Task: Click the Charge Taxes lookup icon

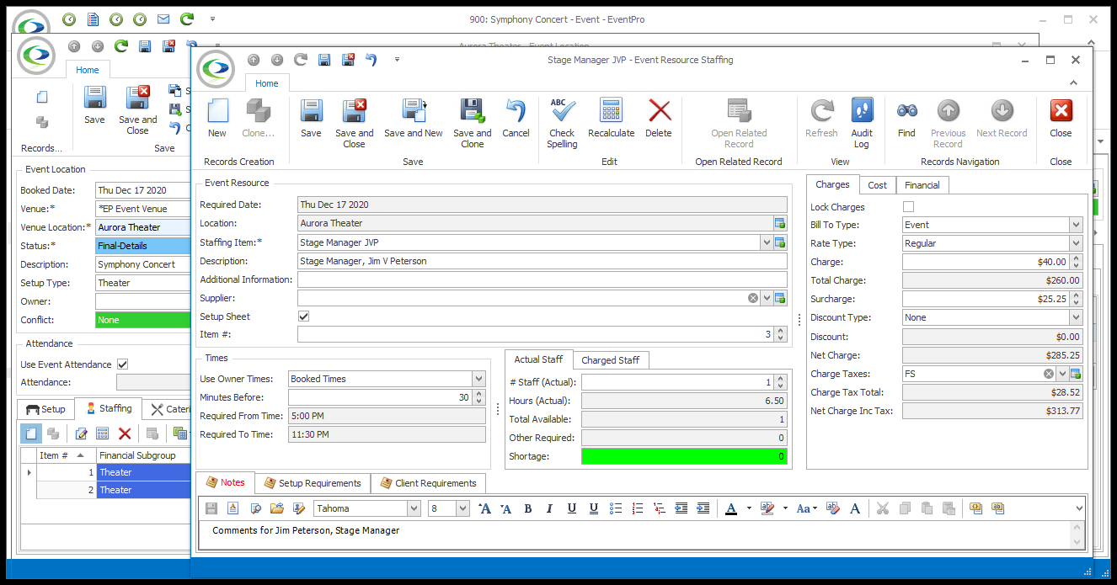Action: point(1076,374)
